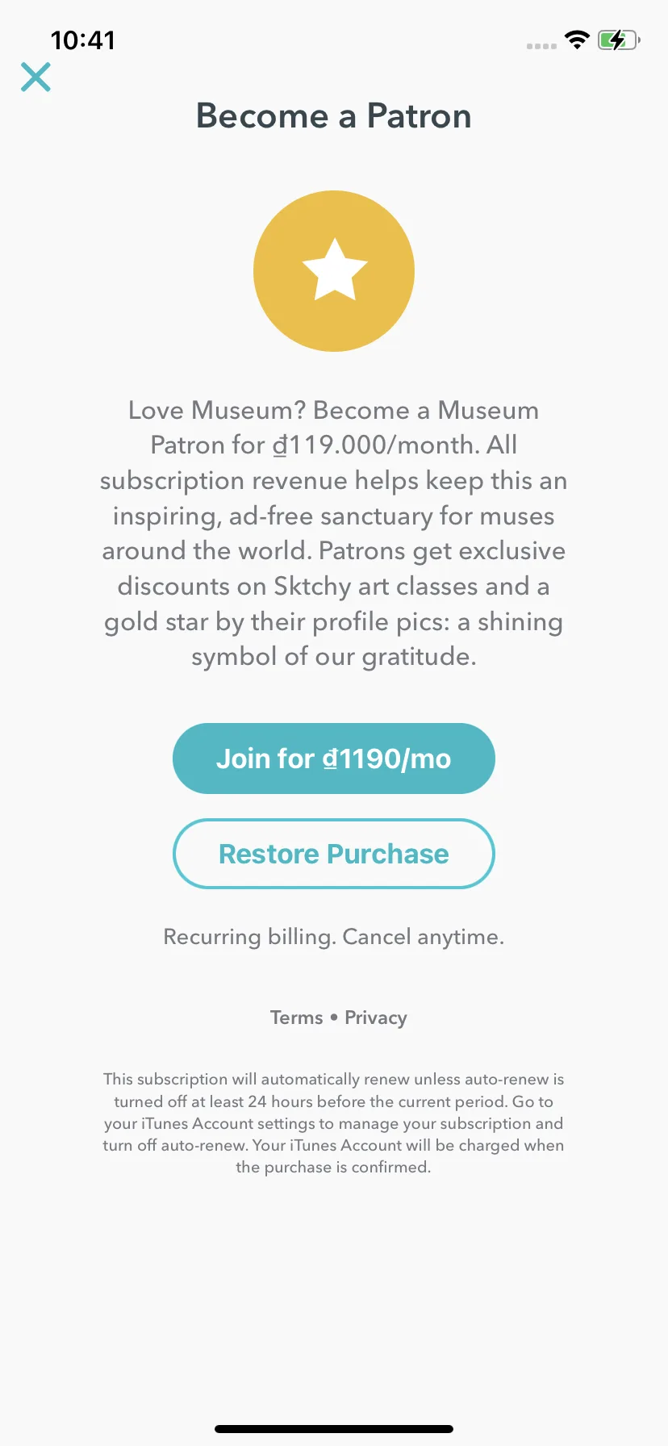668x1446 pixels.
Task: Tap the dot separator between Terms and Privacy
Action: click(334, 1018)
